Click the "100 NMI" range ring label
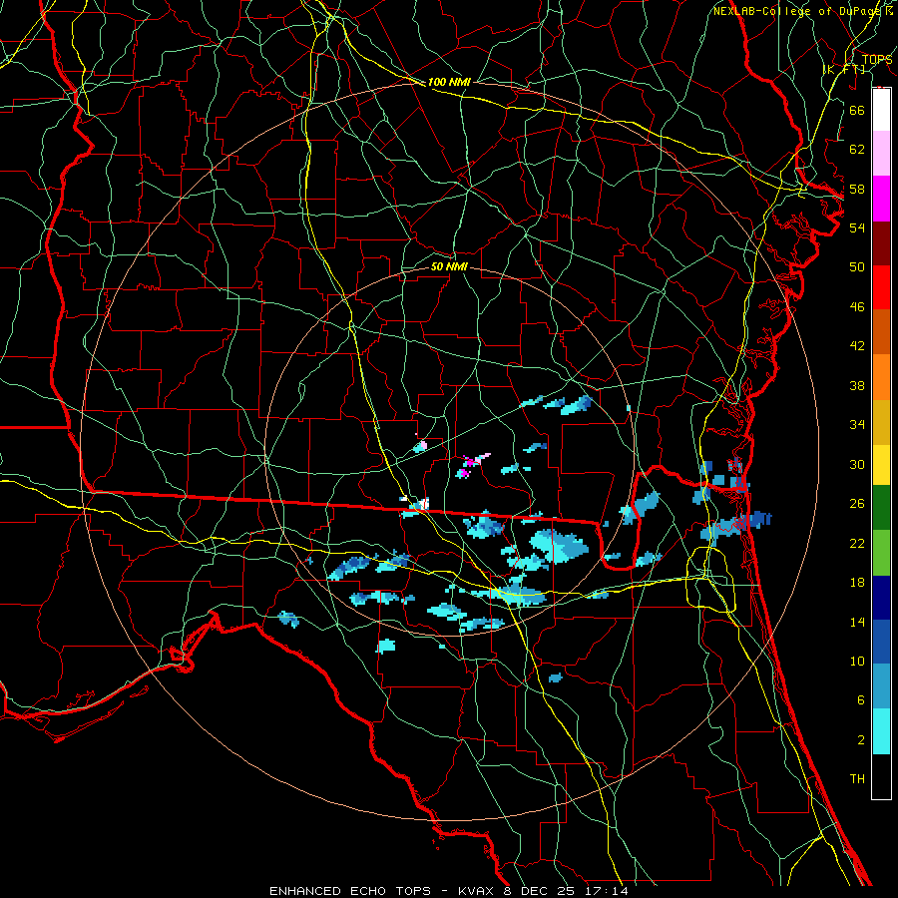The height and width of the screenshot is (898, 898). coord(449,82)
